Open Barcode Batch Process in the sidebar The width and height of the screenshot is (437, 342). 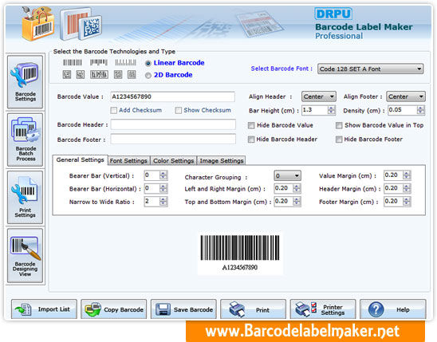pyautogui.click(x=25, y=140)
